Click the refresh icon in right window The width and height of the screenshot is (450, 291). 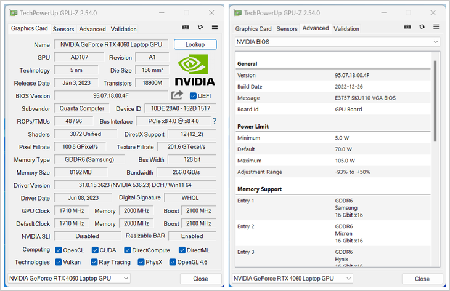coord(422,26)
